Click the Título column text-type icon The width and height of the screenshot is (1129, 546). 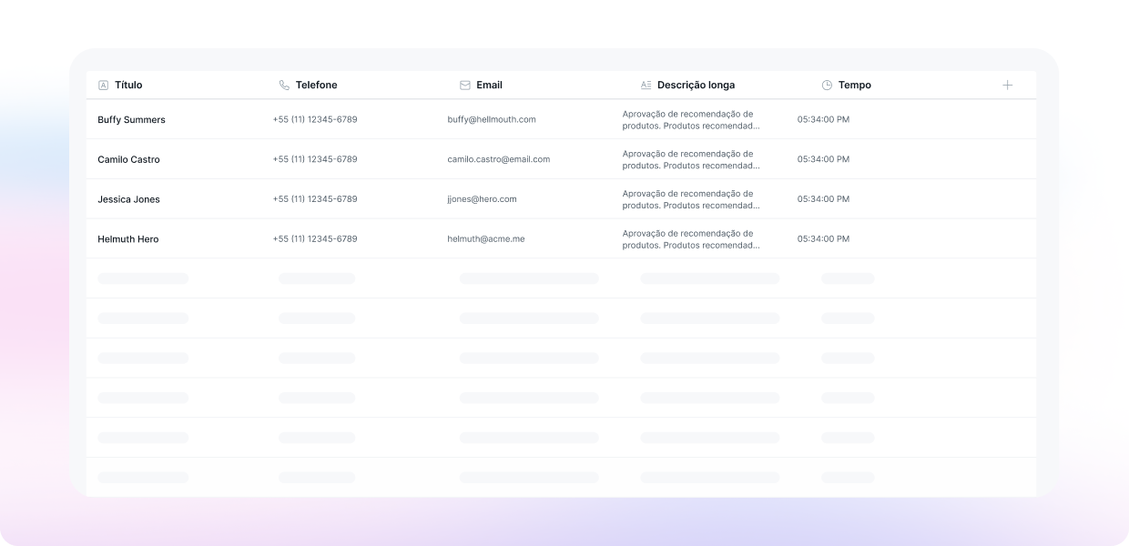pyautogui.click(x=103, y=86)
